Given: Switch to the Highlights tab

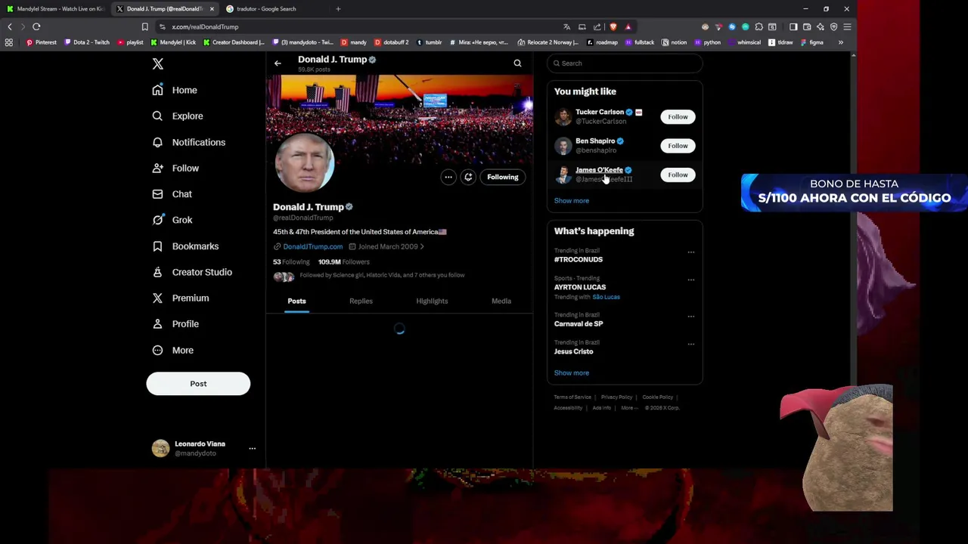Looking at the screenshot, I should [432, 301].
